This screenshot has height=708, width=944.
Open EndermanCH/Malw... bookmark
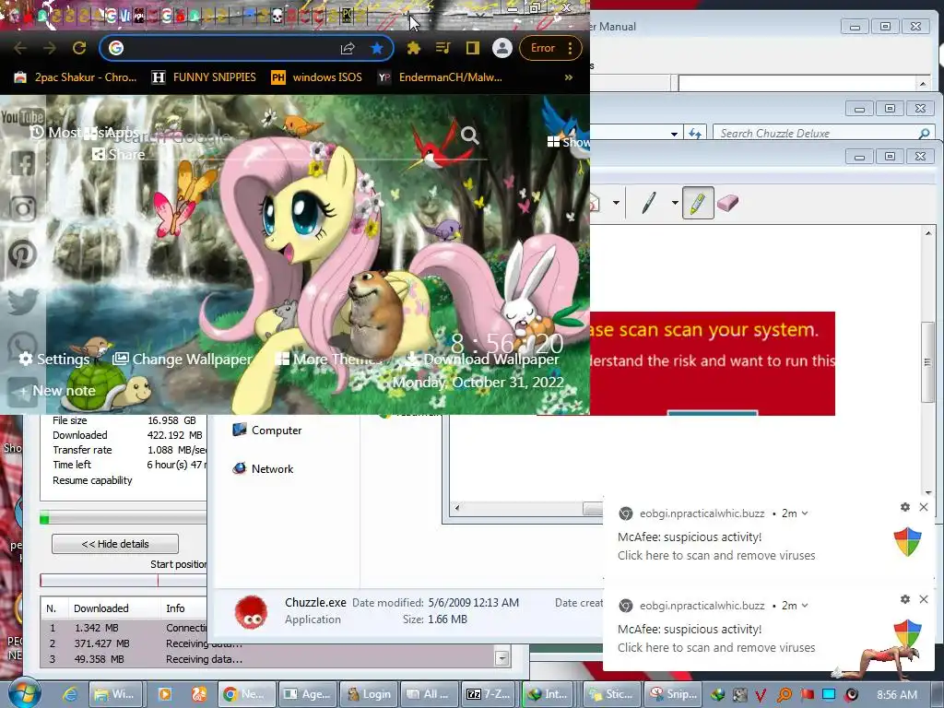click(440, 77)
